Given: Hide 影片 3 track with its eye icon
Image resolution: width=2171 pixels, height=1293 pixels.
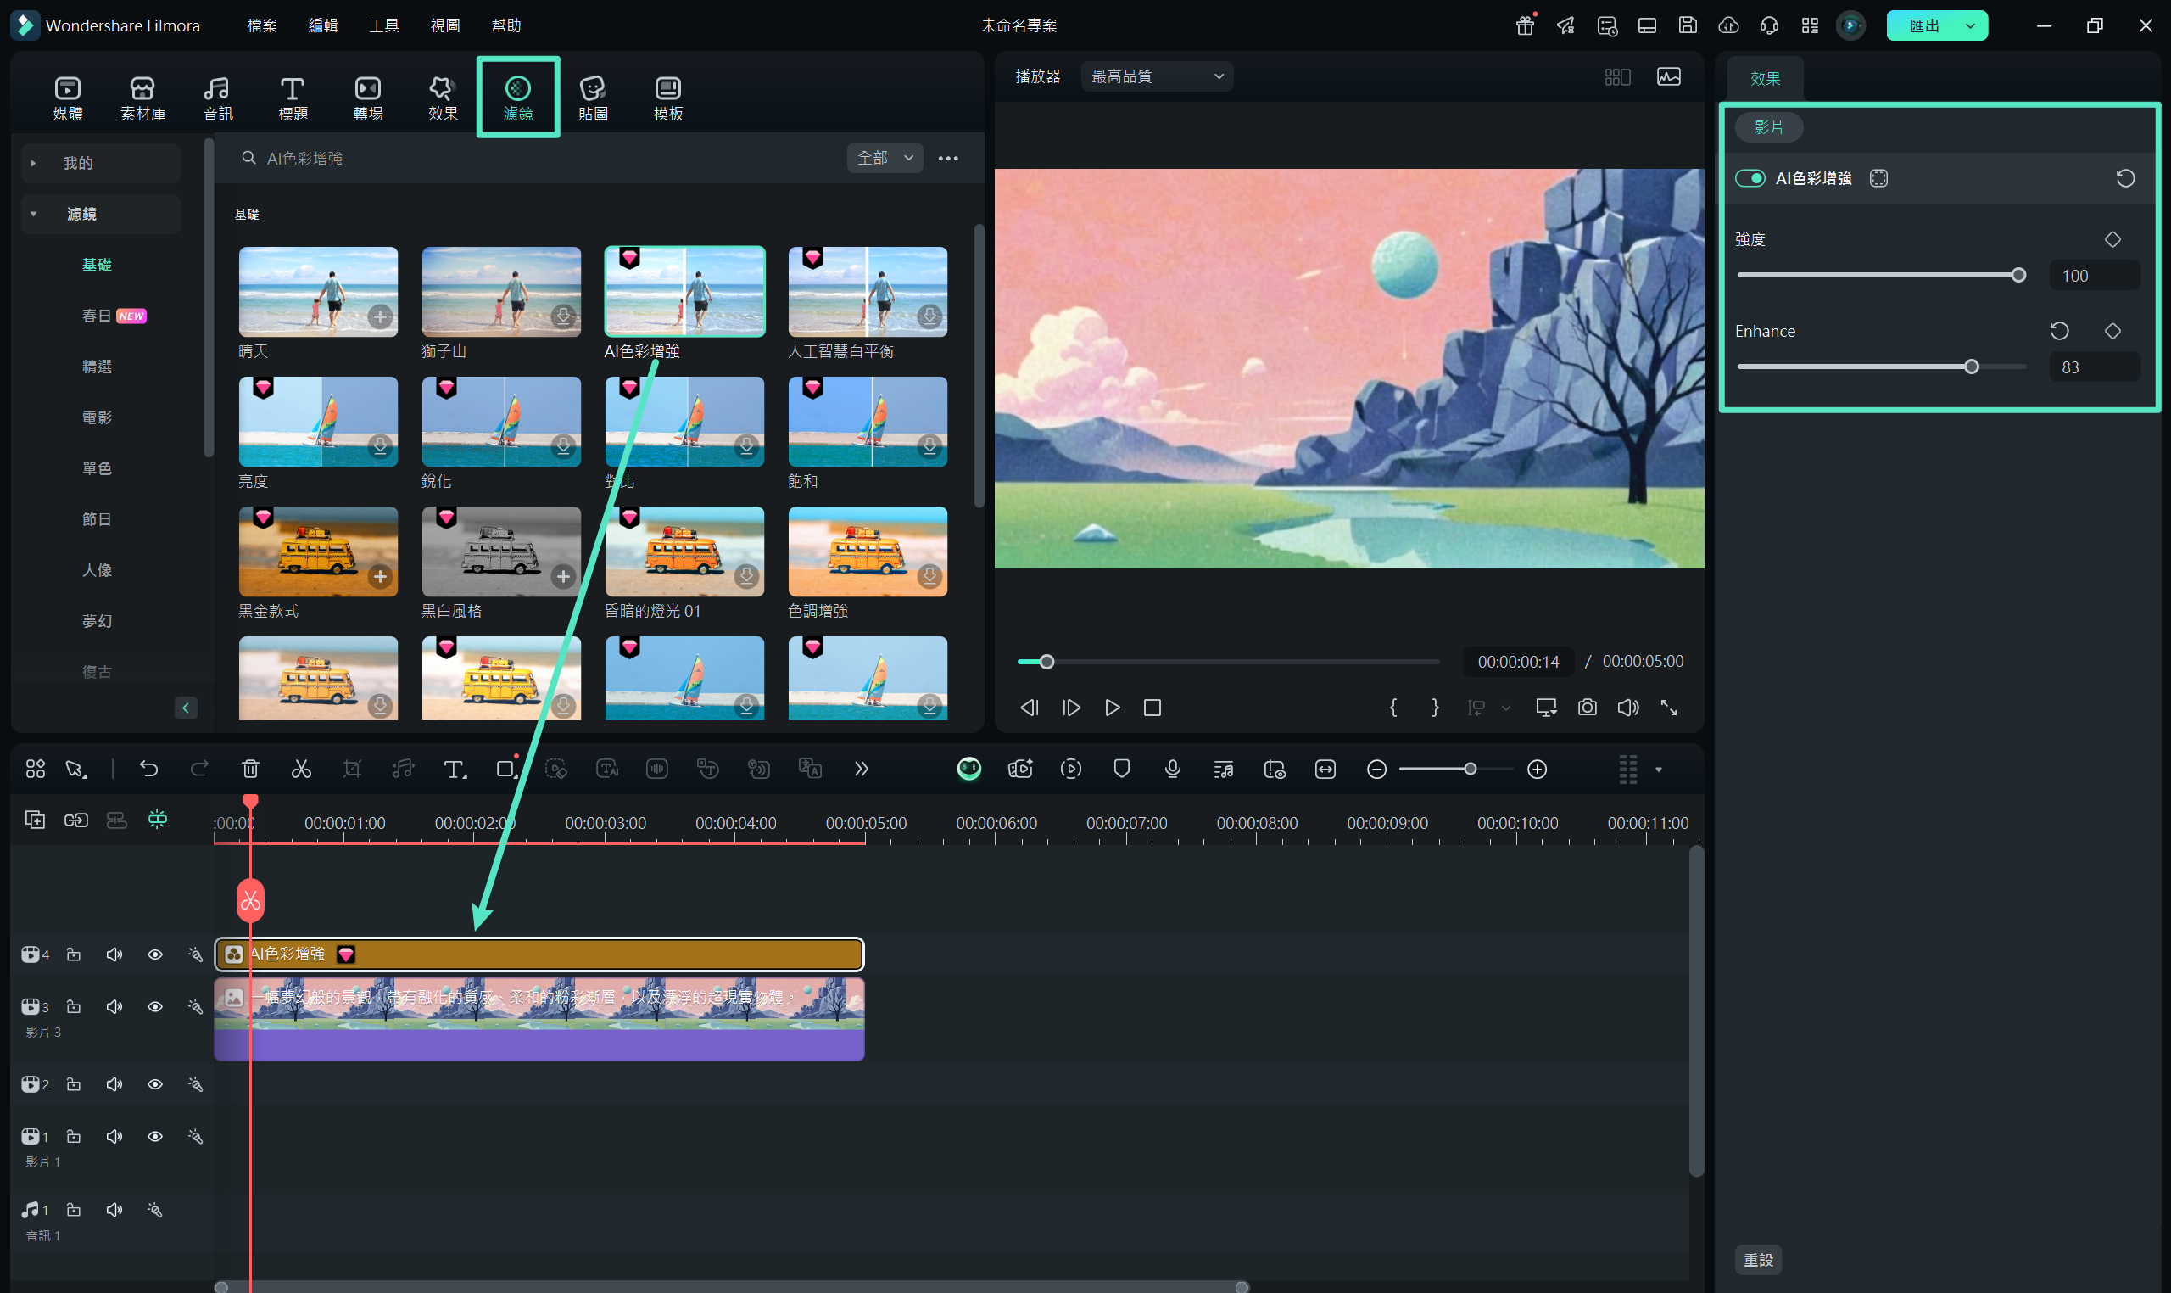Looking at the screenshot, I should click(155, 1006).
